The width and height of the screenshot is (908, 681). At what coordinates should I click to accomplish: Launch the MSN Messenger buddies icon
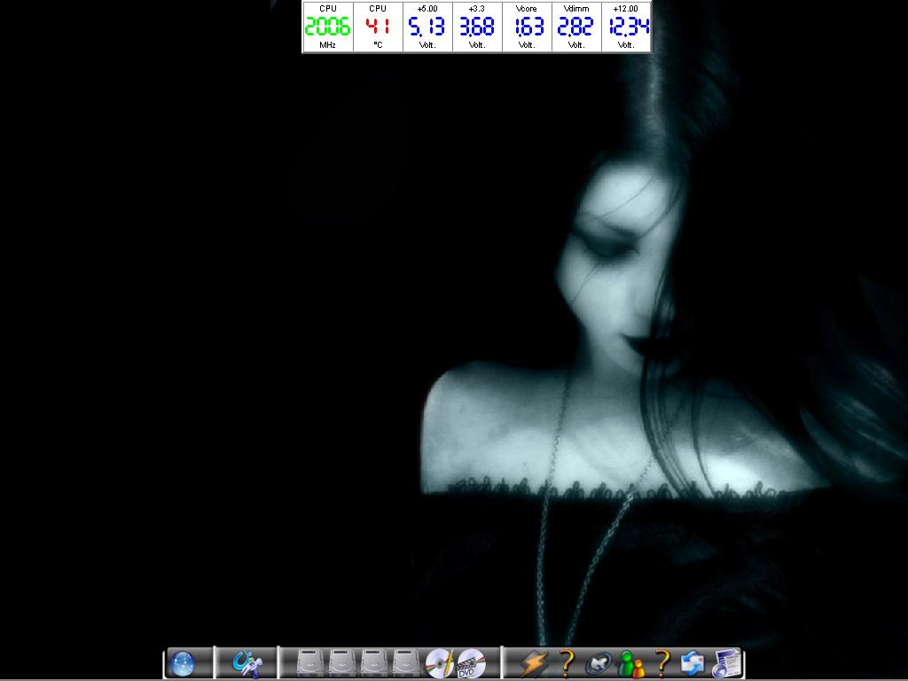pos(630,663)
